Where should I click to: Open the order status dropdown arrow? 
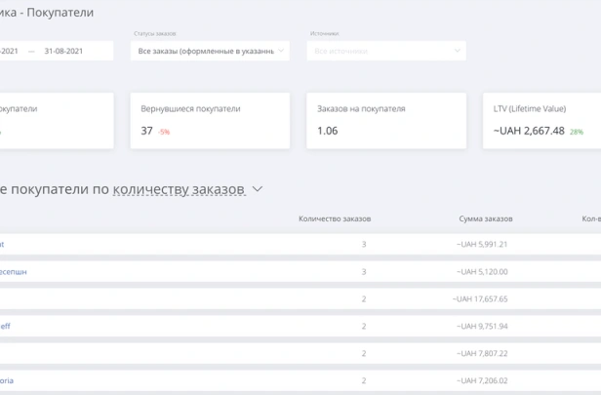pos(282,51)
